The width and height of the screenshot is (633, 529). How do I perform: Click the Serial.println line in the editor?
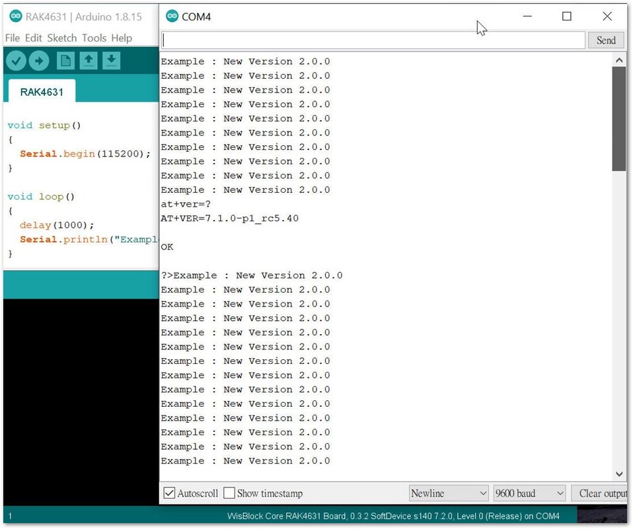coord(89,240)
